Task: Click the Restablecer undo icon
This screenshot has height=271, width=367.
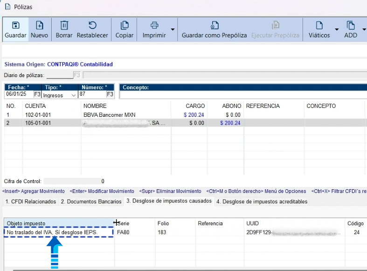Action: [92, 26]
